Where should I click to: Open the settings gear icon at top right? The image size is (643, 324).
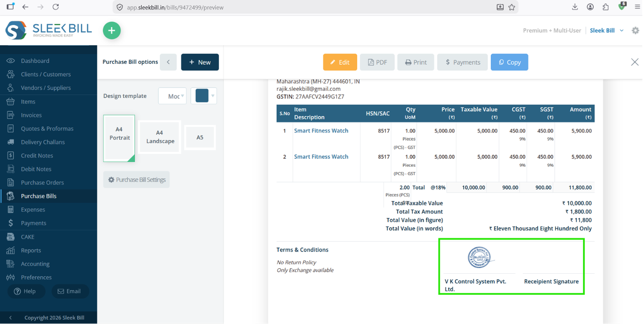point(635,31)
